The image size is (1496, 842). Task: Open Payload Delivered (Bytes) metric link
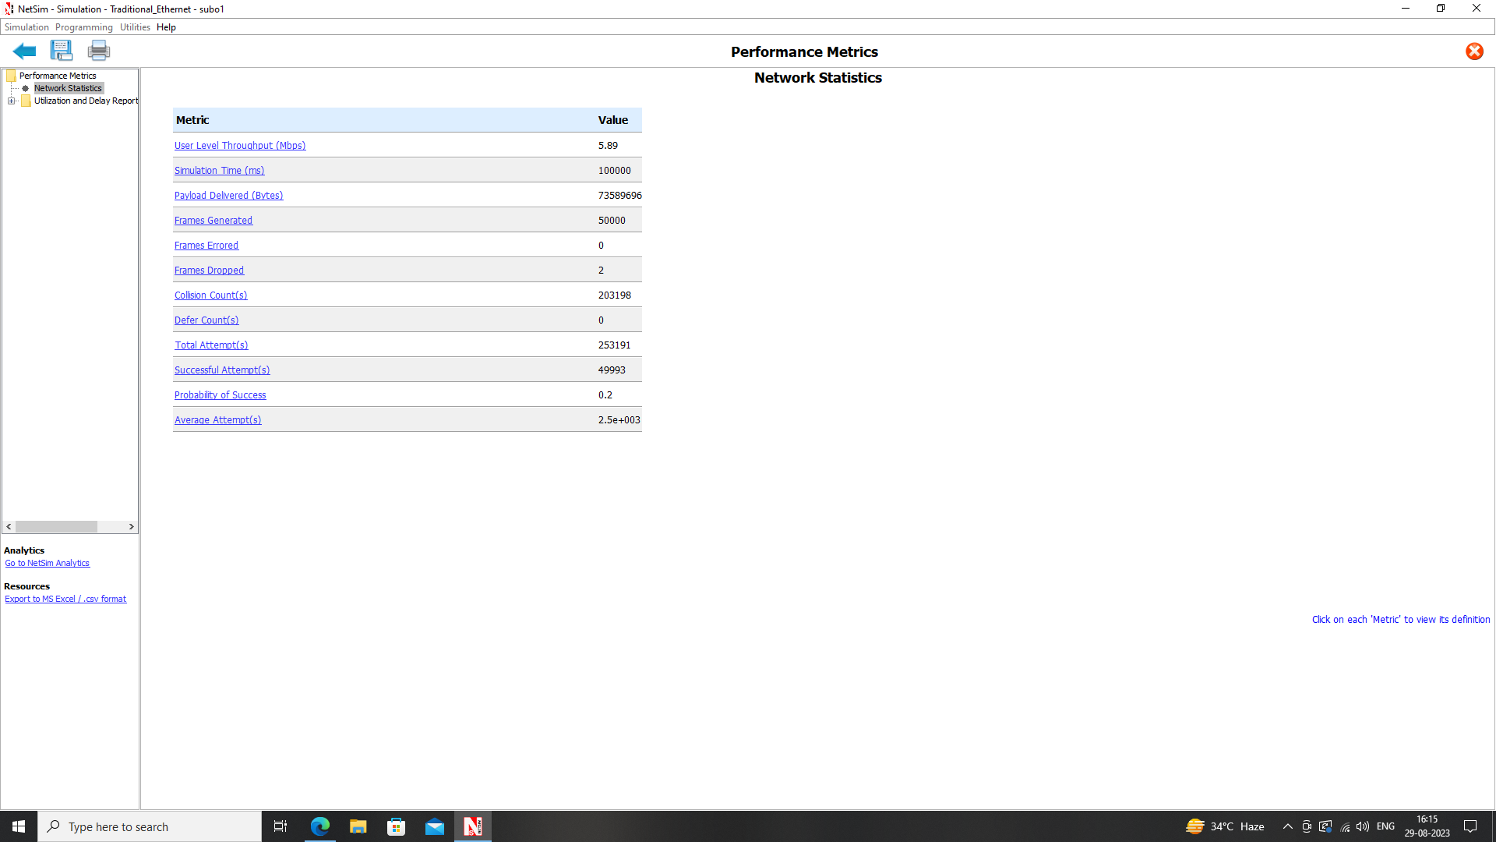pyautogui.click(x=229, y=196)
